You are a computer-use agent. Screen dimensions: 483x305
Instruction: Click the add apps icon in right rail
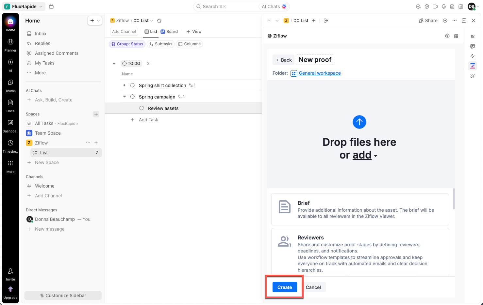click(473, 76)
